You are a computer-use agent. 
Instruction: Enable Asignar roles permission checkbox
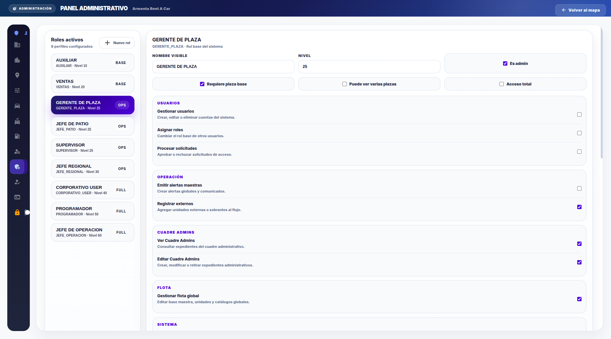click(x=579, y=133)
